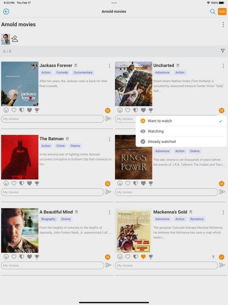
Task: Rate Jackass Forever with half heart
Action: [x=22, y=110]
